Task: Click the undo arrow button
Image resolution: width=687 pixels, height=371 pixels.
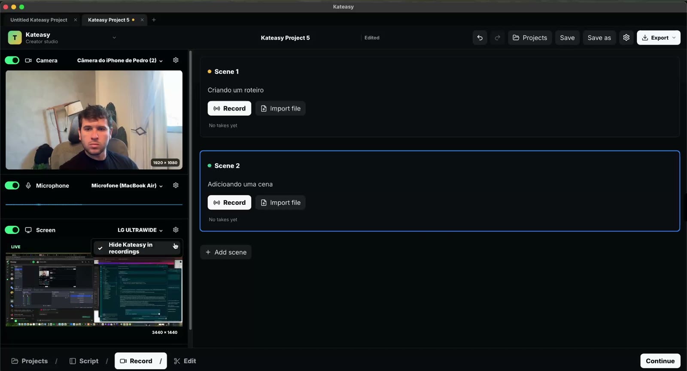Action: click(480, 38)
